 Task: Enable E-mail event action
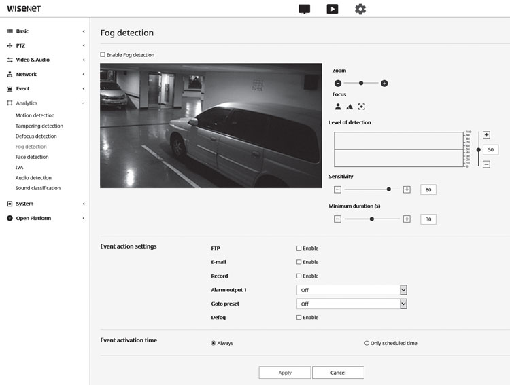click(x=299, y=262)
